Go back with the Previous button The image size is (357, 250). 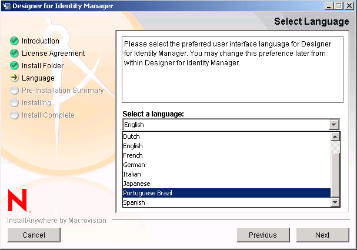263,235
